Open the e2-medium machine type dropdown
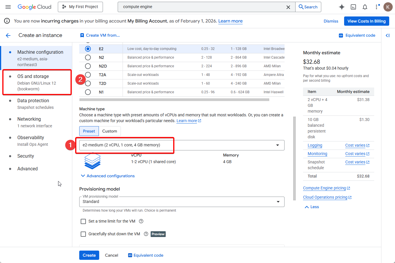Image resolution: width=395 pixels, height=263 pixels. (182, 145)
